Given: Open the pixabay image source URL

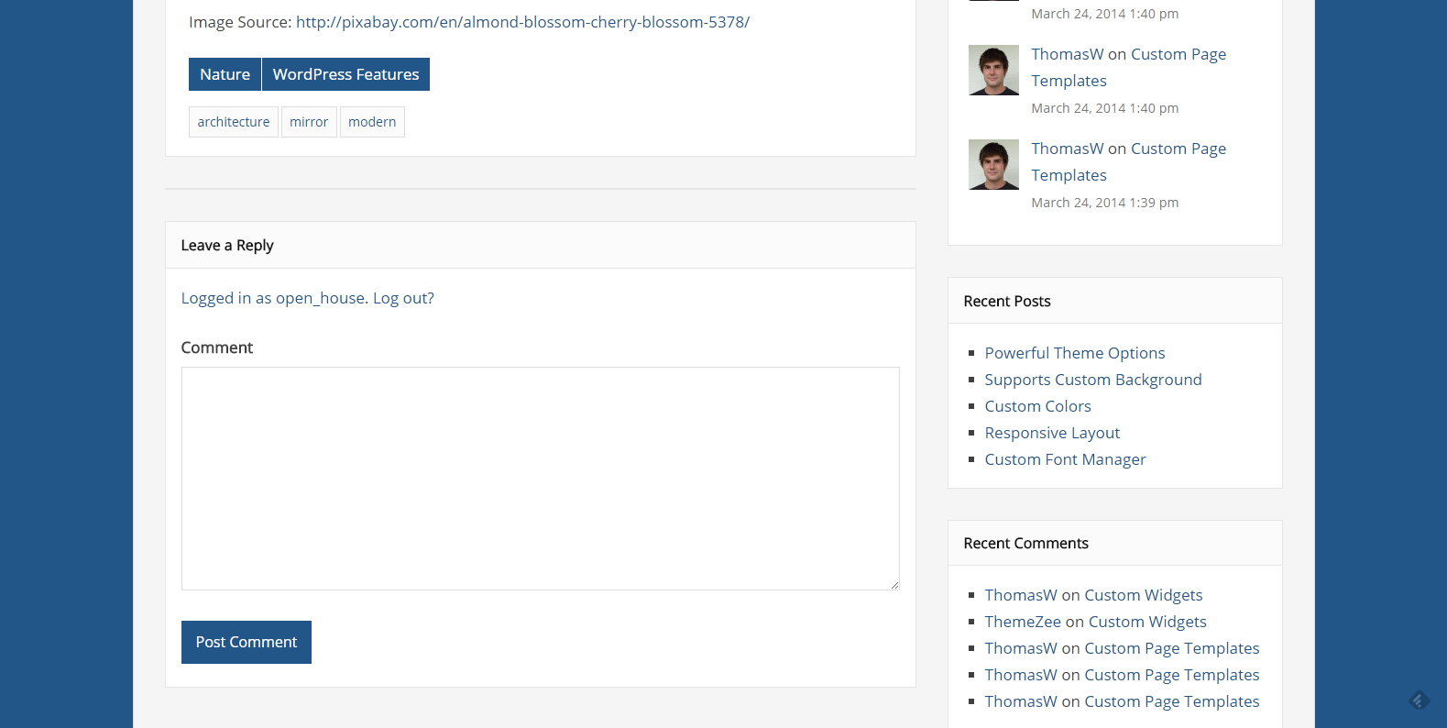Looking at the screenshot, I should tap(522, 22).
